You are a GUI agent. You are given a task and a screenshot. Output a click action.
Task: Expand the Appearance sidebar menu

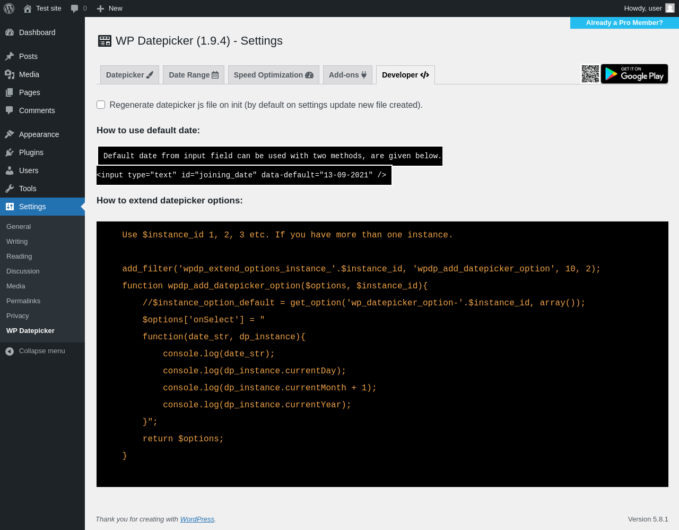click(39, 134)
